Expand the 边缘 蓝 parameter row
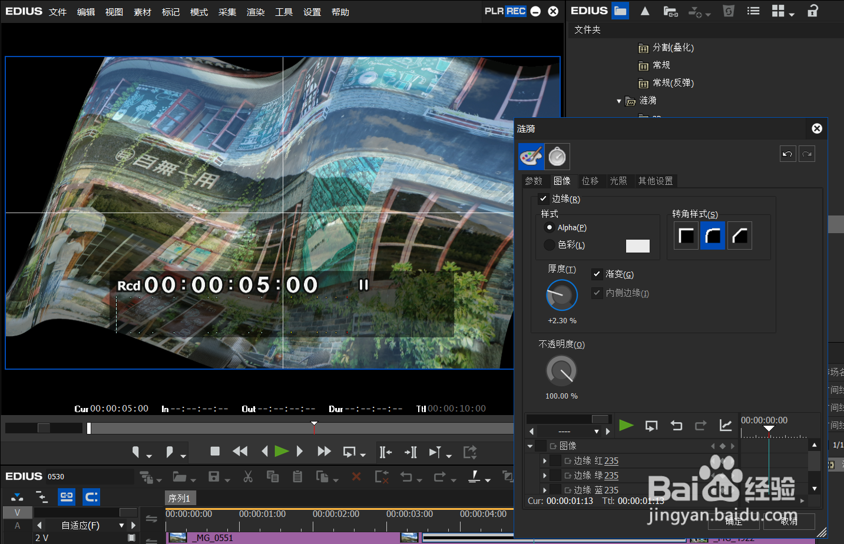This screenshot has width=844, height=544. 544,490
